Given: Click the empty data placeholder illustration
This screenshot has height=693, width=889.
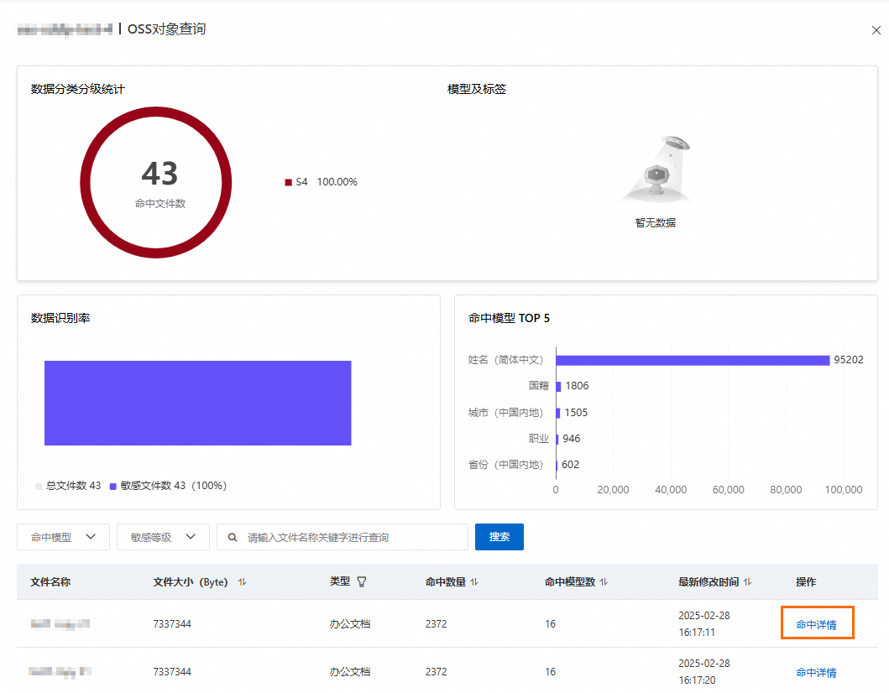Looking at the screenshot, I should (x=656, y=172).
